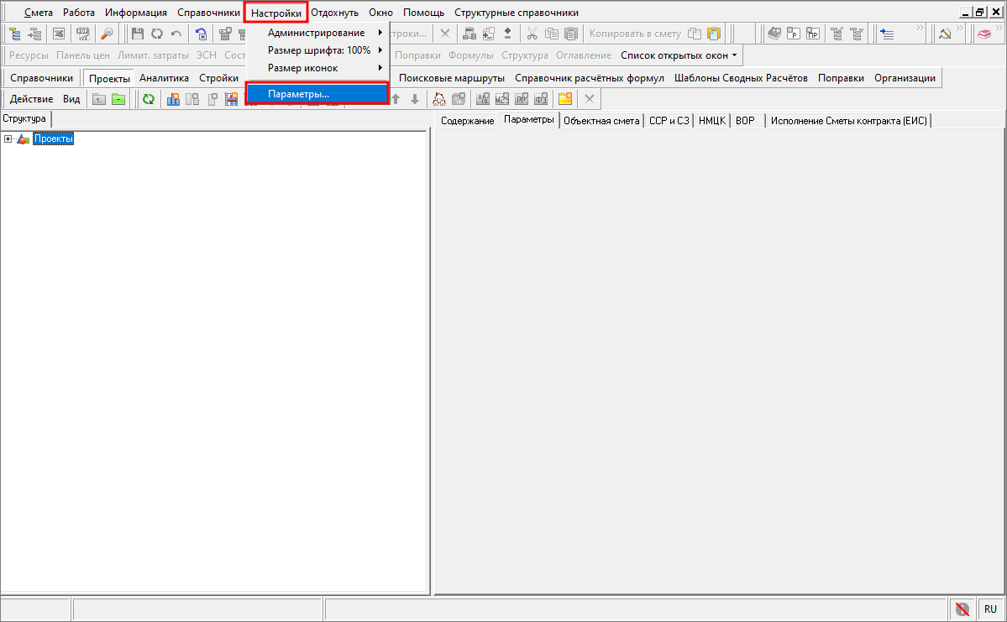Open the Справочники menu in menu bar

click(208, 13)
